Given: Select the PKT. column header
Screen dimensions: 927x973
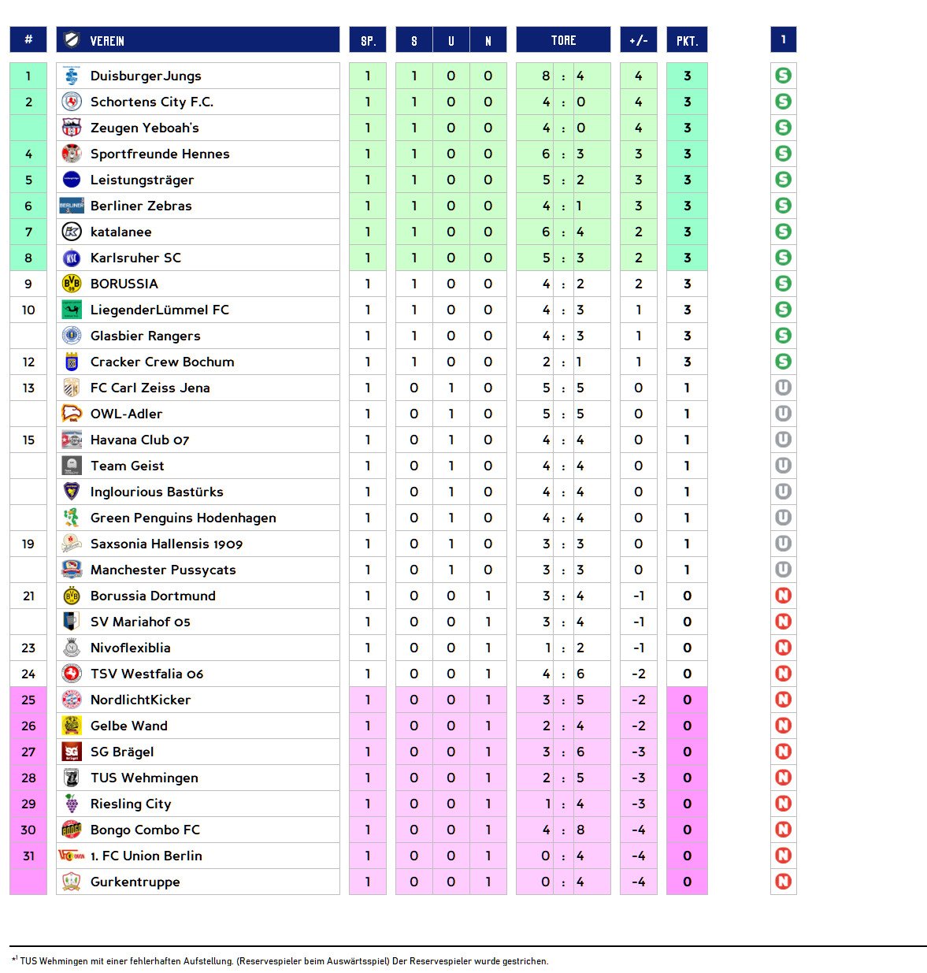Looking at the screenshot, I should tap(687, 39).
